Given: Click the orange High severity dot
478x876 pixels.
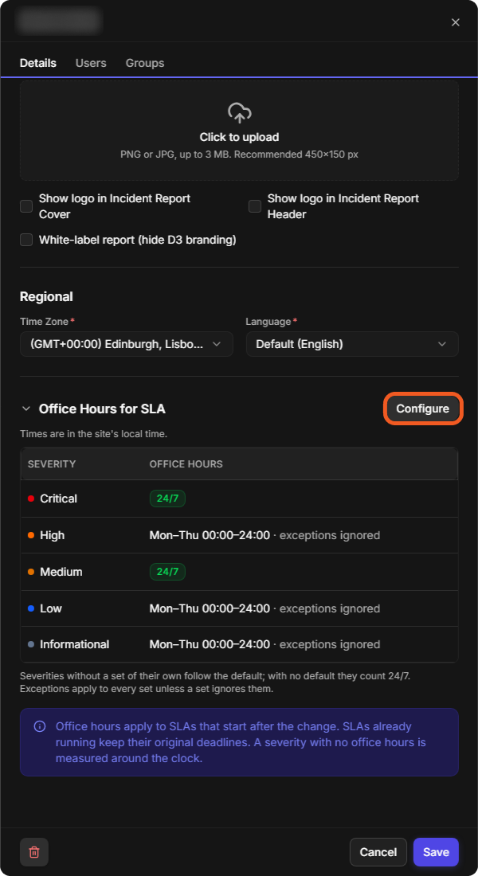Looking at the screenshot, I should click(x=31, y=535).
